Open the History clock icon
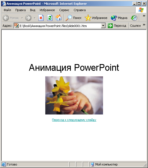Viewport: 148px width, 168px height. pos(134,18)
